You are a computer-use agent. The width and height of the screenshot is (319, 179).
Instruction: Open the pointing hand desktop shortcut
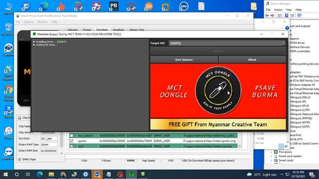tap(61, 6)
